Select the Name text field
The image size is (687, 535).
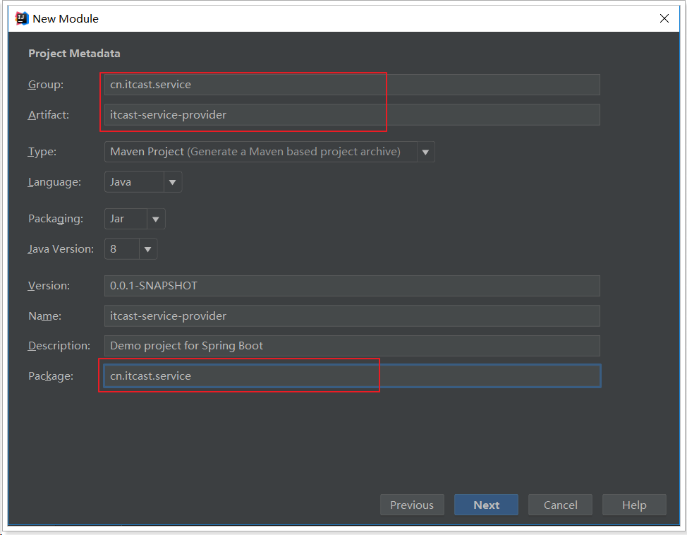(351, 316)
